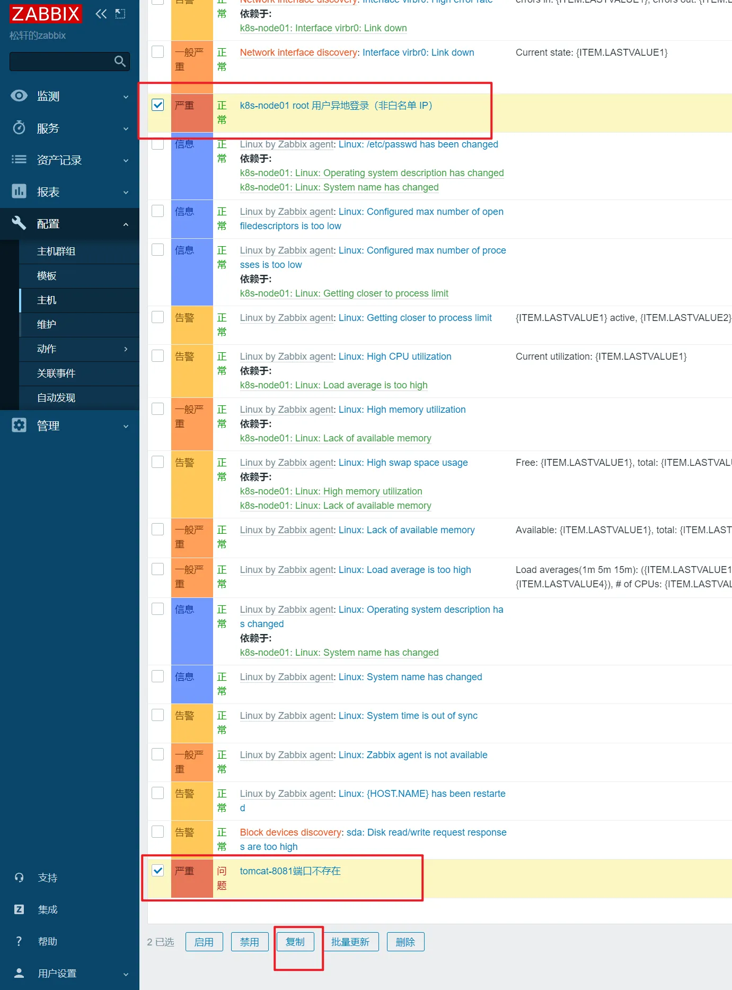Image resolution: width=732 pixels, height=990 pixels.
Task: Click the bar chart icon for 报表
Action: click(19, 192)
